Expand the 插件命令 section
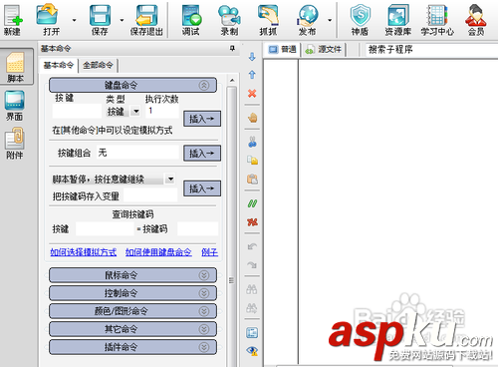This screenshot has height=367, width=498. point(132,347)
